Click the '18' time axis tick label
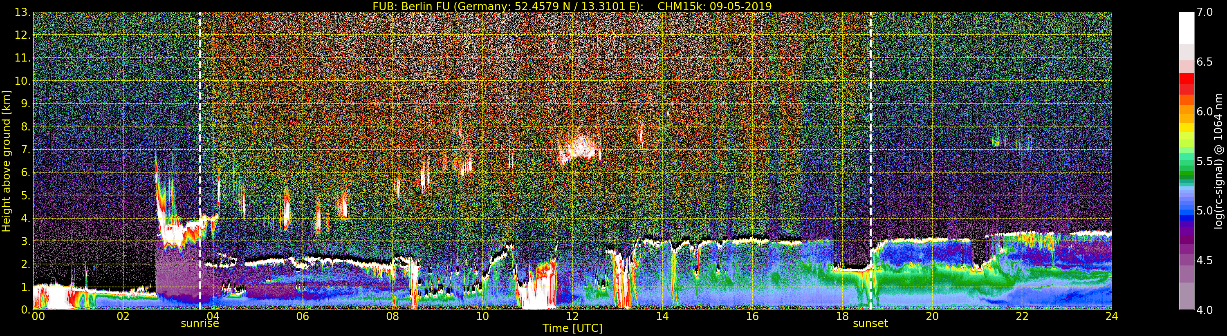The height and width of the screenshot is (336, 1227). click(x=842, y=316)
